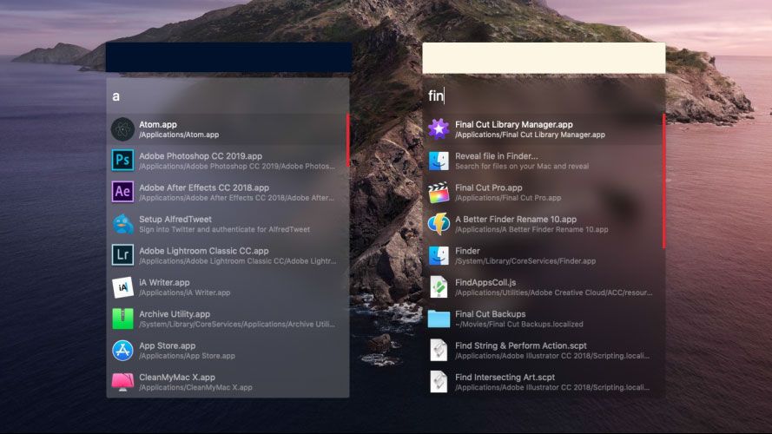The width and height of the screenshot is (772, 434).
Task: Click the Adobe After Effects icon
Action: tap(122, 192)
